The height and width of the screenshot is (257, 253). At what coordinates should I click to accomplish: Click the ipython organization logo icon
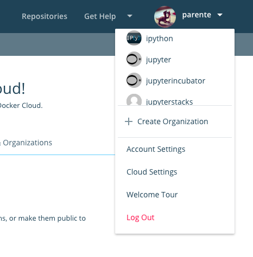(134, 38)
